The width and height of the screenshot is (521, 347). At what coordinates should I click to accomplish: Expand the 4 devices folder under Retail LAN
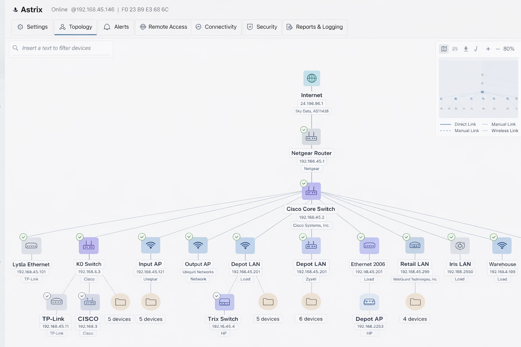point(415,302)
